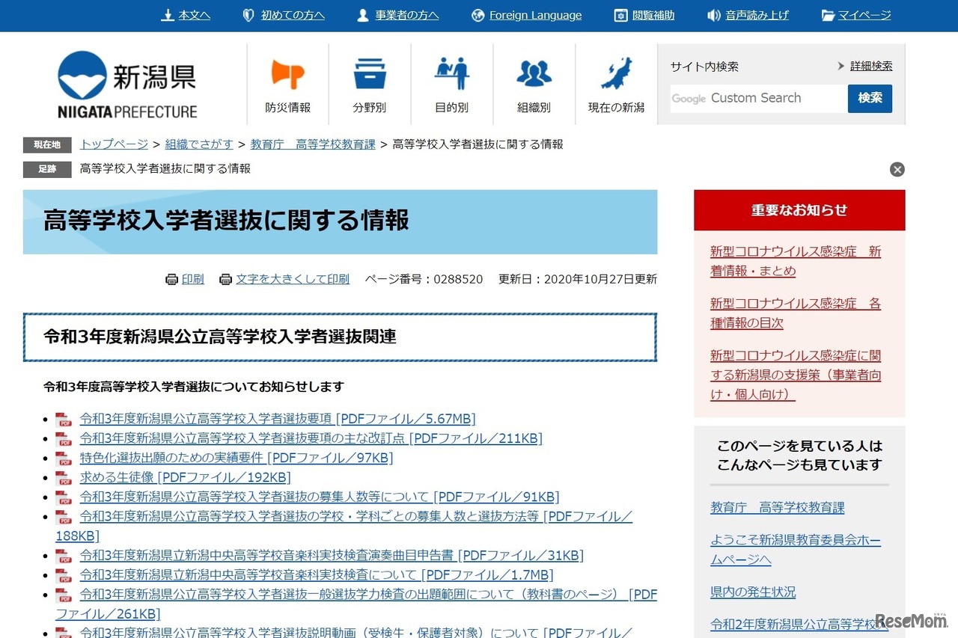Screen dimensions: 958x638
Task: Open 詳細検索 advanced search
Action: coord(870,65)
